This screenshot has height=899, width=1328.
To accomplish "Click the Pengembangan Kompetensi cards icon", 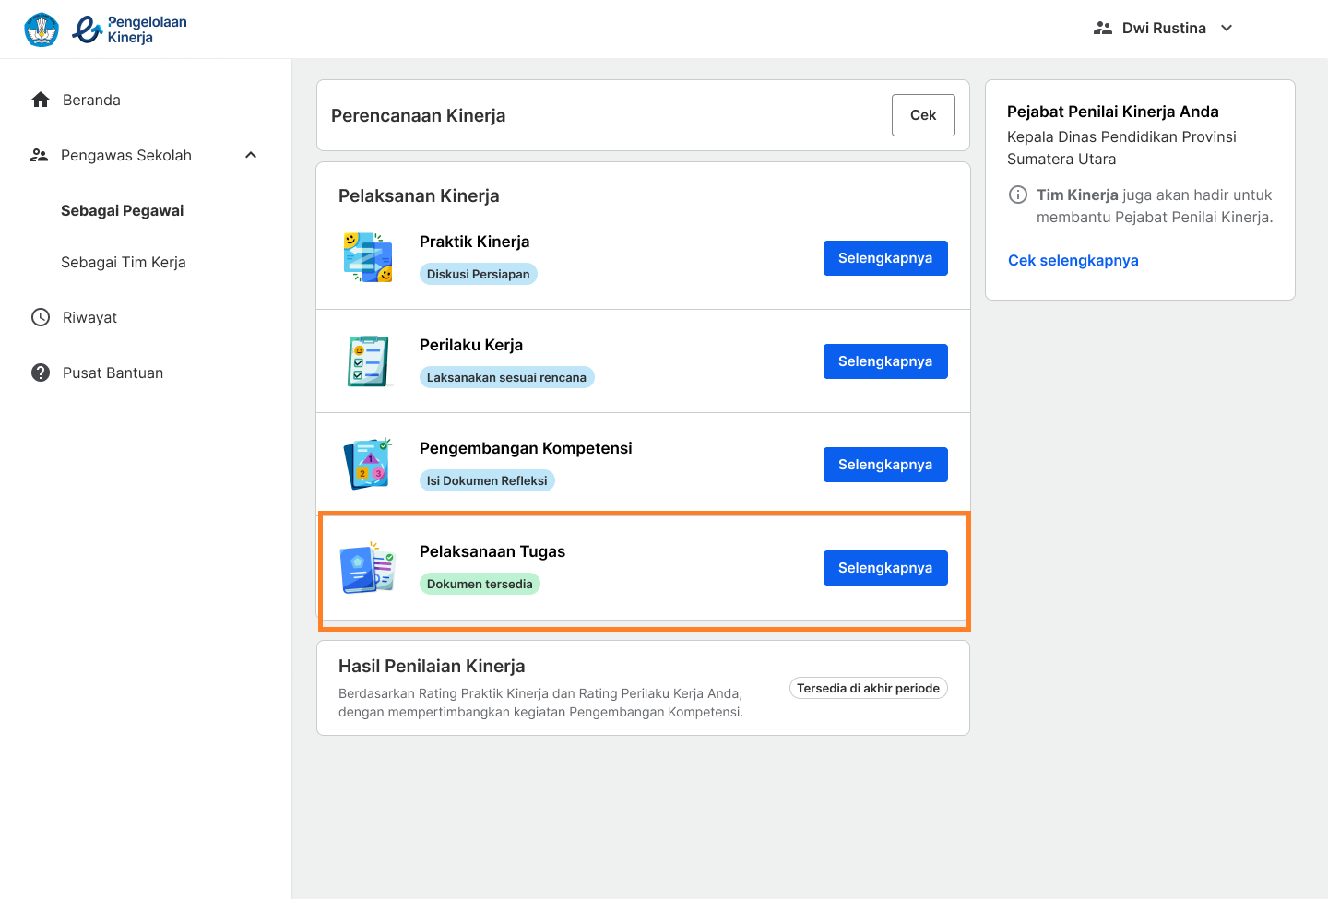I will click(368, 464).
